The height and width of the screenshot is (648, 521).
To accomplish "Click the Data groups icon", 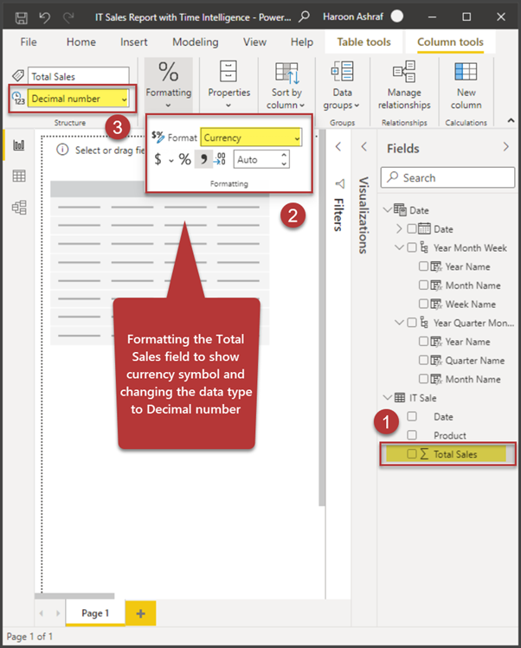I will (x=342, y=72).
